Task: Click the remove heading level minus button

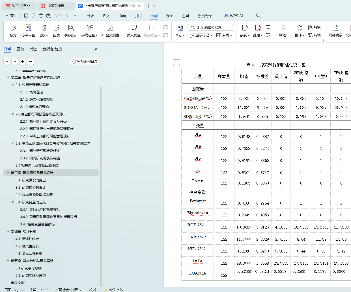Action: tap(31, 61)
